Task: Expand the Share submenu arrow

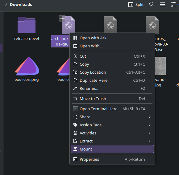Action: [149, 117]
